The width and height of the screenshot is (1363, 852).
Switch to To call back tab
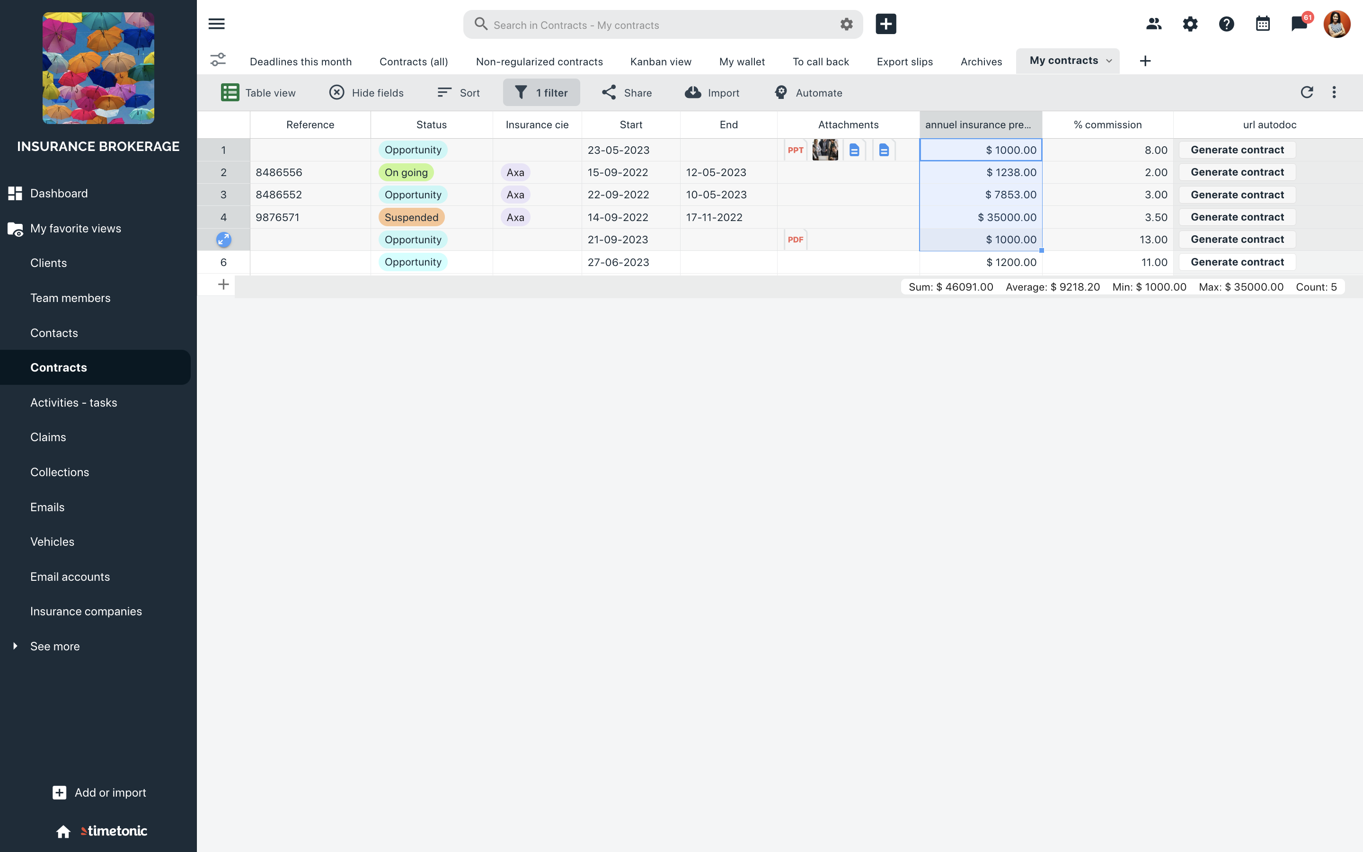(821, 62)
